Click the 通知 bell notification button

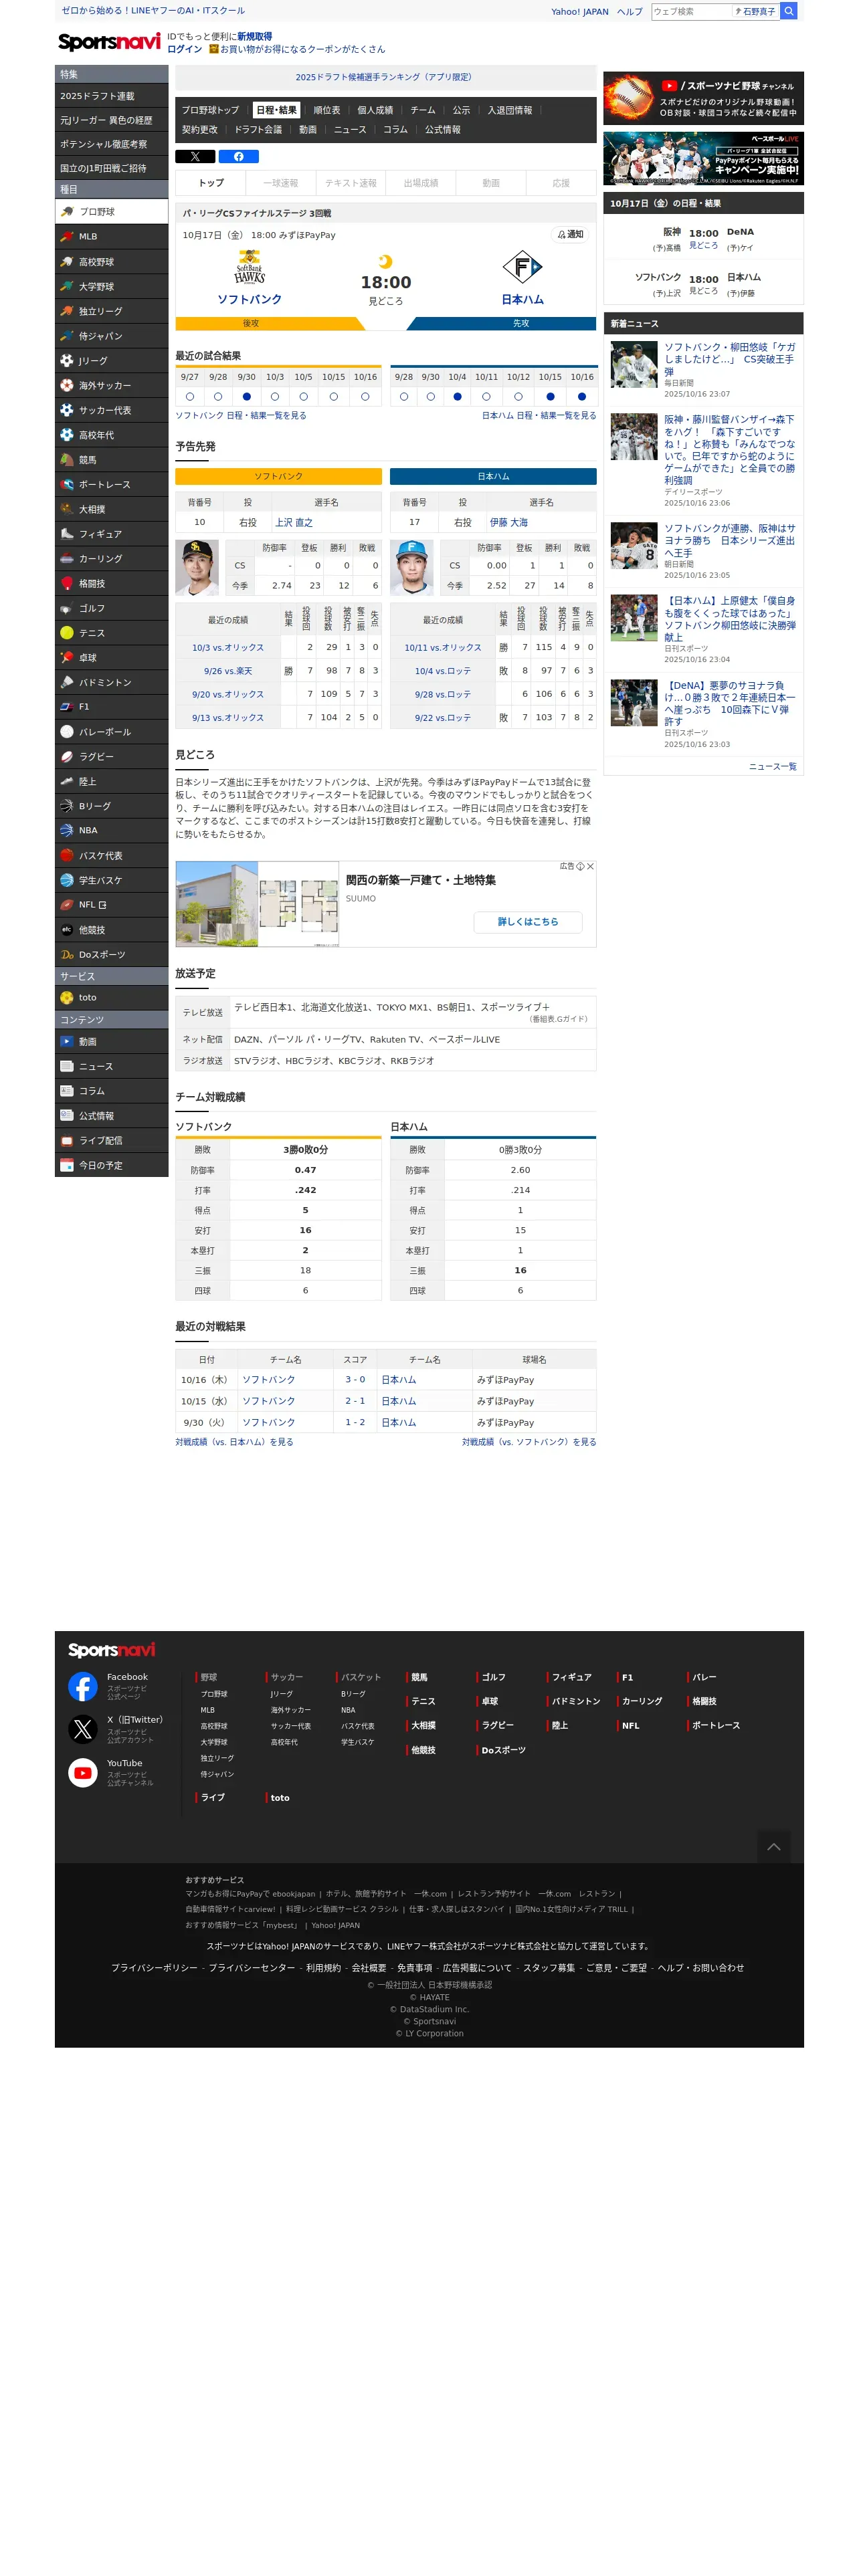(x=570, y=235)
